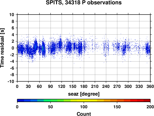Click the outlier point near residual -6
The height and width of the screenshot is (116, 154).
click(80, 68)
